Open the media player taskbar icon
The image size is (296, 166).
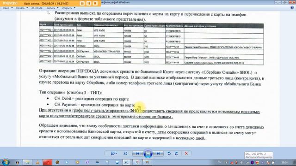point(67,162)
